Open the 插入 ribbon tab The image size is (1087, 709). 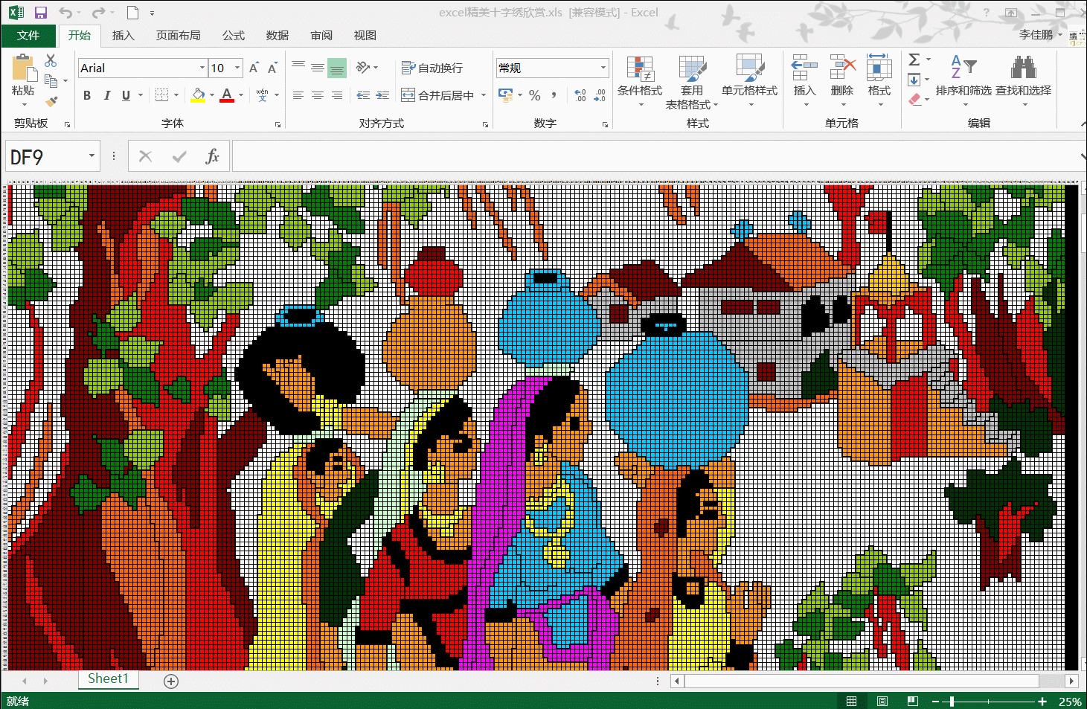pyautogui.click(x=123, y=35)
